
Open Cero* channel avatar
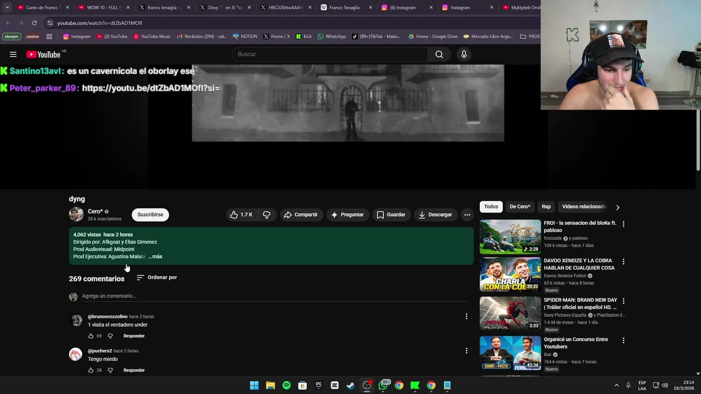click(76, 215)
